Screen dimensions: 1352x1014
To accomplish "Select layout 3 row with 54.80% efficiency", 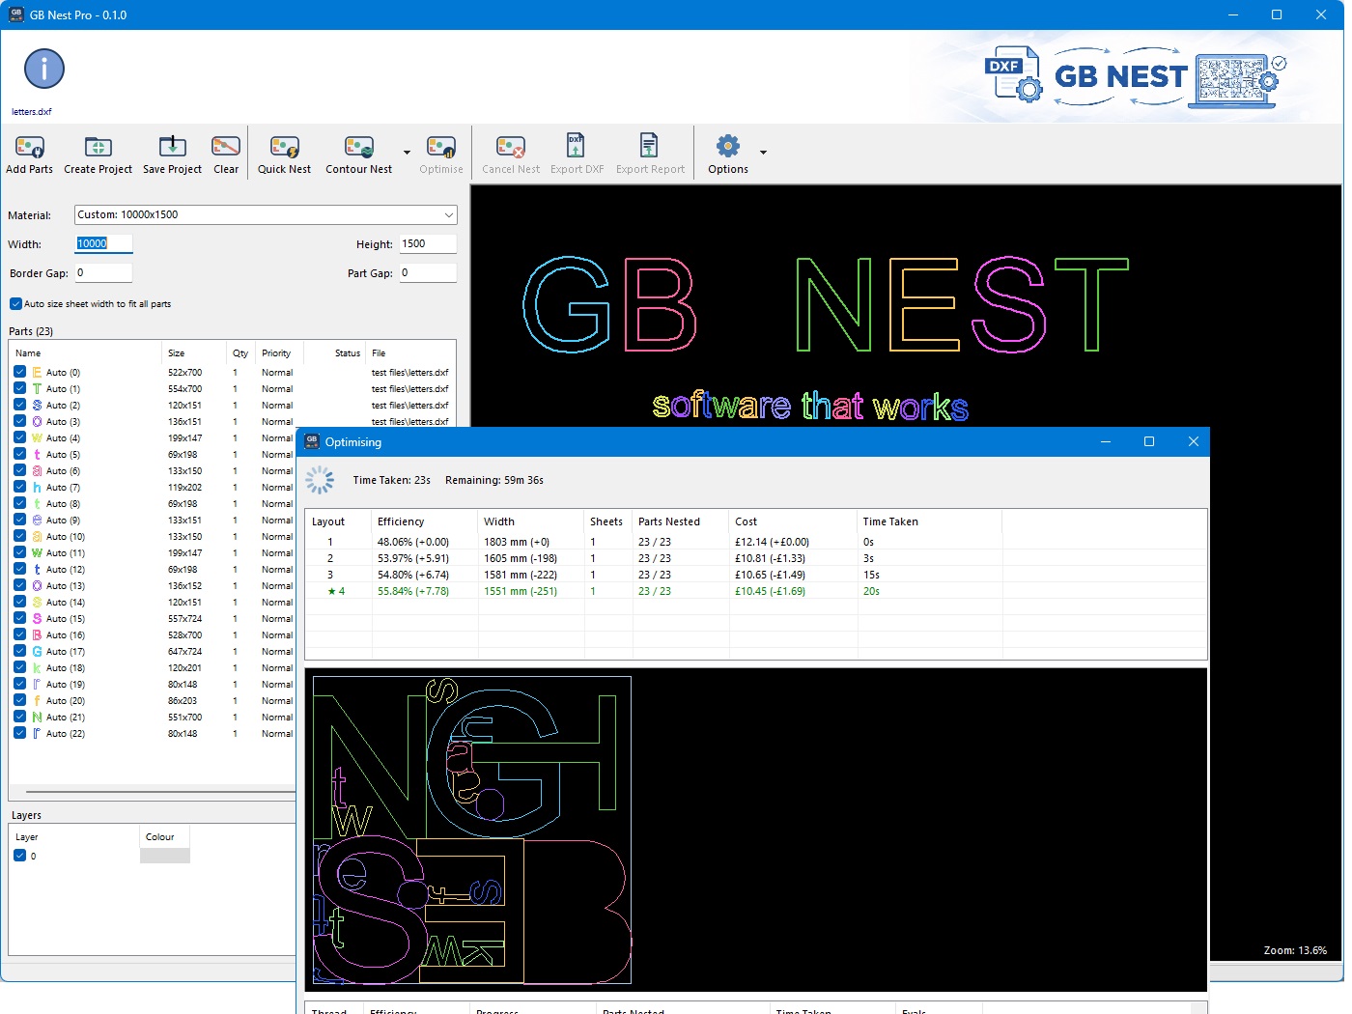I will 755,575.
